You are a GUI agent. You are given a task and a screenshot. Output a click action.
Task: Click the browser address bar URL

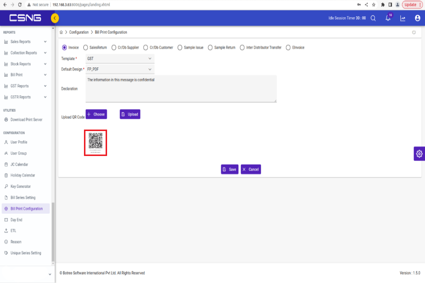(x=81, y=5)
